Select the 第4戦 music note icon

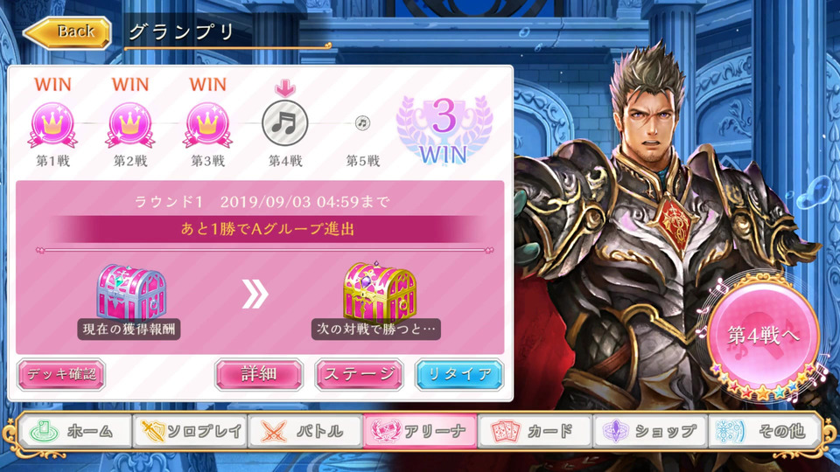(285, 123)
